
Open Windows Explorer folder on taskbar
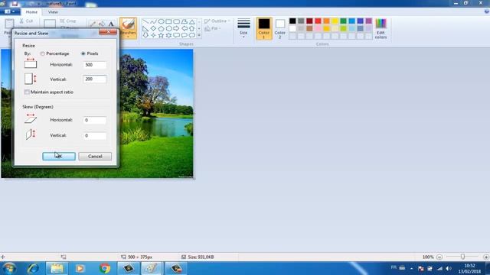click(57, 268)
